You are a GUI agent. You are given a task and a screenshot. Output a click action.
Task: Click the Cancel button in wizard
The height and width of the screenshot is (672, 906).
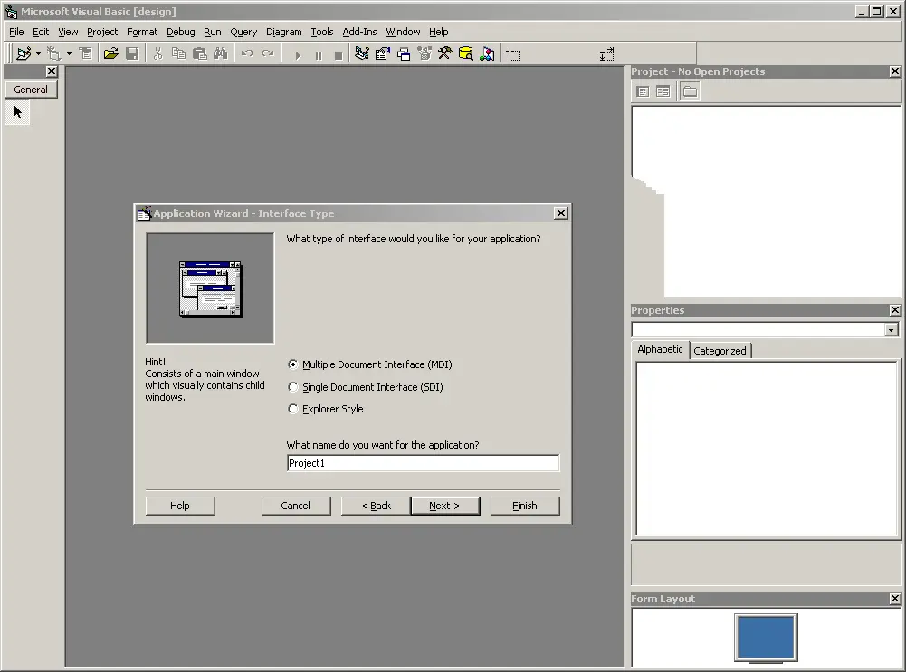(x=295, y=506)
